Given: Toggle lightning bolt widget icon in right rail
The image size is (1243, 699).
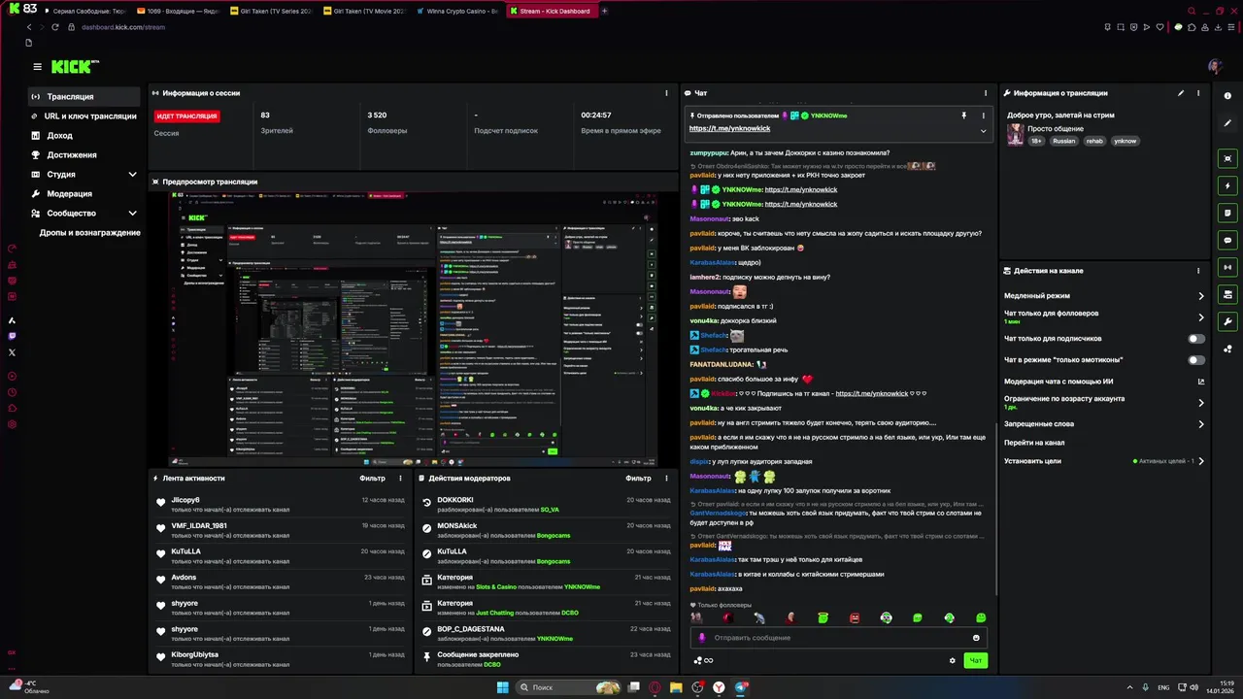Looking at the screenshot, I should pyautogui.click(x=1227, y=185).
